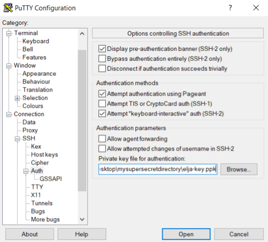
Task: Toggle Attempt authentication using Pageant
Action: [x=102, y=94]
